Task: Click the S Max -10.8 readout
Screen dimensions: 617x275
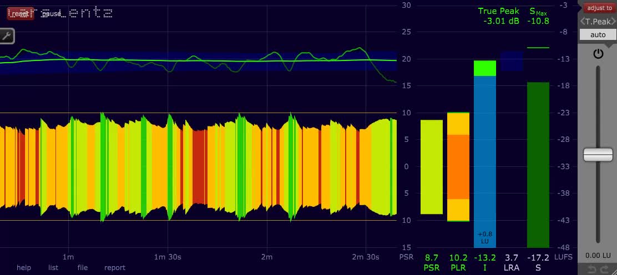Action: coord(539,16)
